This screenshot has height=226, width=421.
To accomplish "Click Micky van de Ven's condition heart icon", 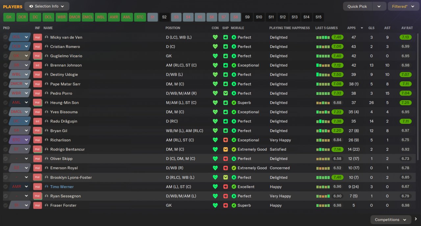I will pyautogui.click(x=215, y=37).
